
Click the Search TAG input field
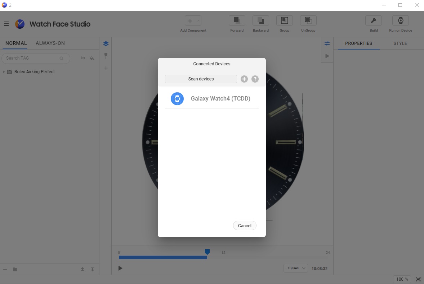click(36, 58)
